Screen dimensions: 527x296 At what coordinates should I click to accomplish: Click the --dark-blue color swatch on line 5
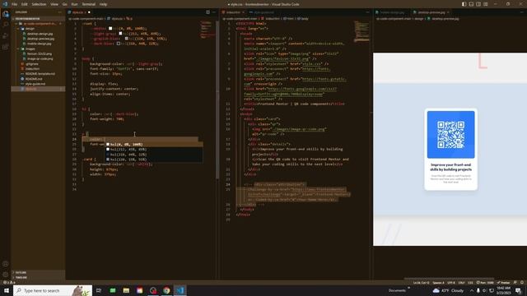pos(119,44)
